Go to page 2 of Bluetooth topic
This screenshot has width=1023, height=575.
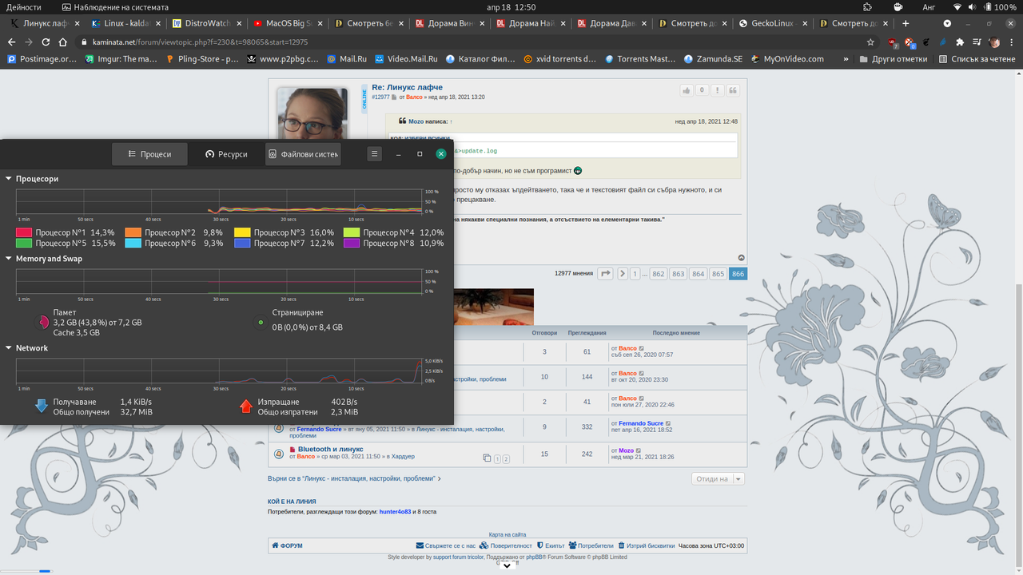point(505,459)
